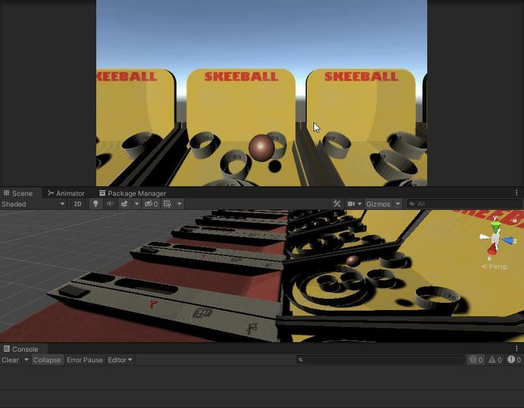This screenshot has height=408, width=524.
Task: Toggle hidden objects visibility eye icon
Action: [x=151, y=204]
